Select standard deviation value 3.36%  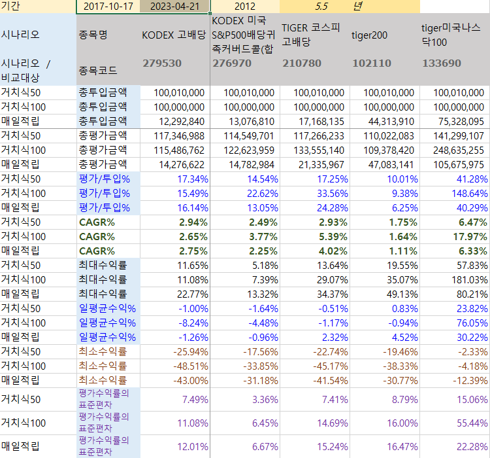pyautogui.click(x=245, y=399)
